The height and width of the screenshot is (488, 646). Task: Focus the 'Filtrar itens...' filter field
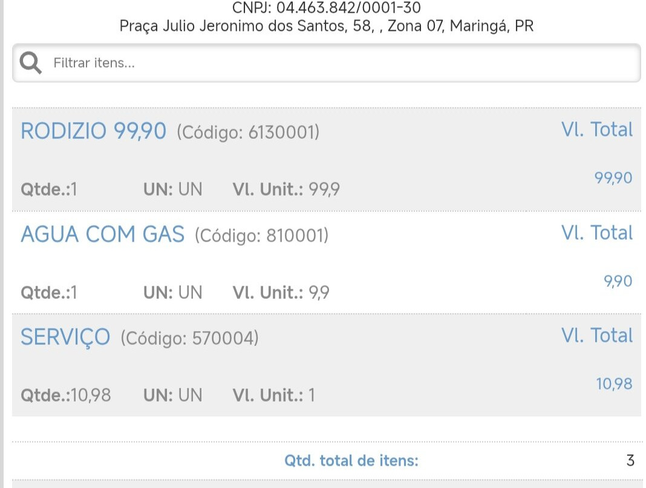point(339,63)
